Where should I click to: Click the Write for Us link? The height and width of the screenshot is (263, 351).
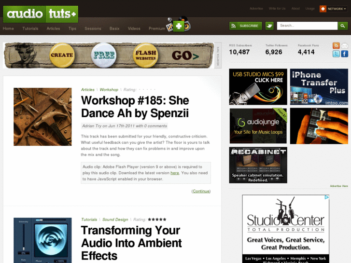(277, 9)
